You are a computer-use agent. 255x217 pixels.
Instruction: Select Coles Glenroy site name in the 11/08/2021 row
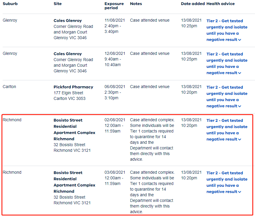[68, 21]
